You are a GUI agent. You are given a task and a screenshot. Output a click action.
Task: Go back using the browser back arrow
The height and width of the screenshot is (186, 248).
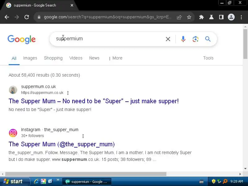click(x=7, y=17)
